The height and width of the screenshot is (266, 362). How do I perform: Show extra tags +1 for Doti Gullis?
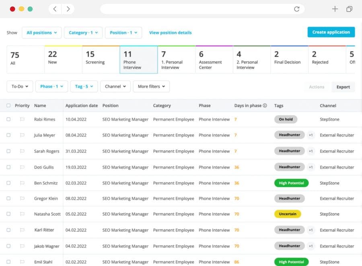click(x=311, y=167)
